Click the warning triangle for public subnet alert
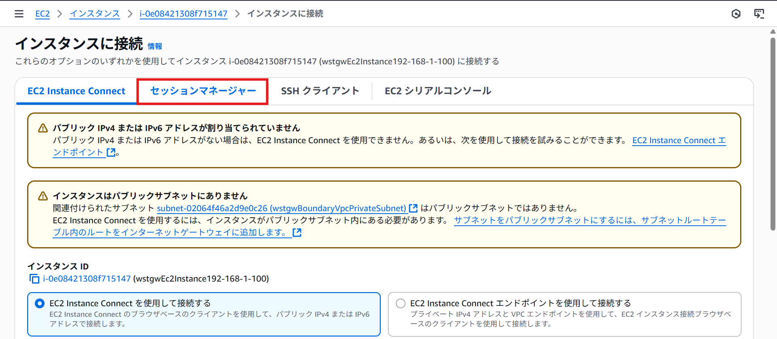Viewport: 777px width, 339px height. click(43, 196)
